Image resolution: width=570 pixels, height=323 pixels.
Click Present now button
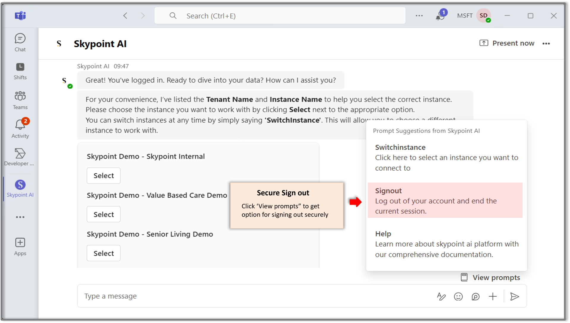pos(507,43)
